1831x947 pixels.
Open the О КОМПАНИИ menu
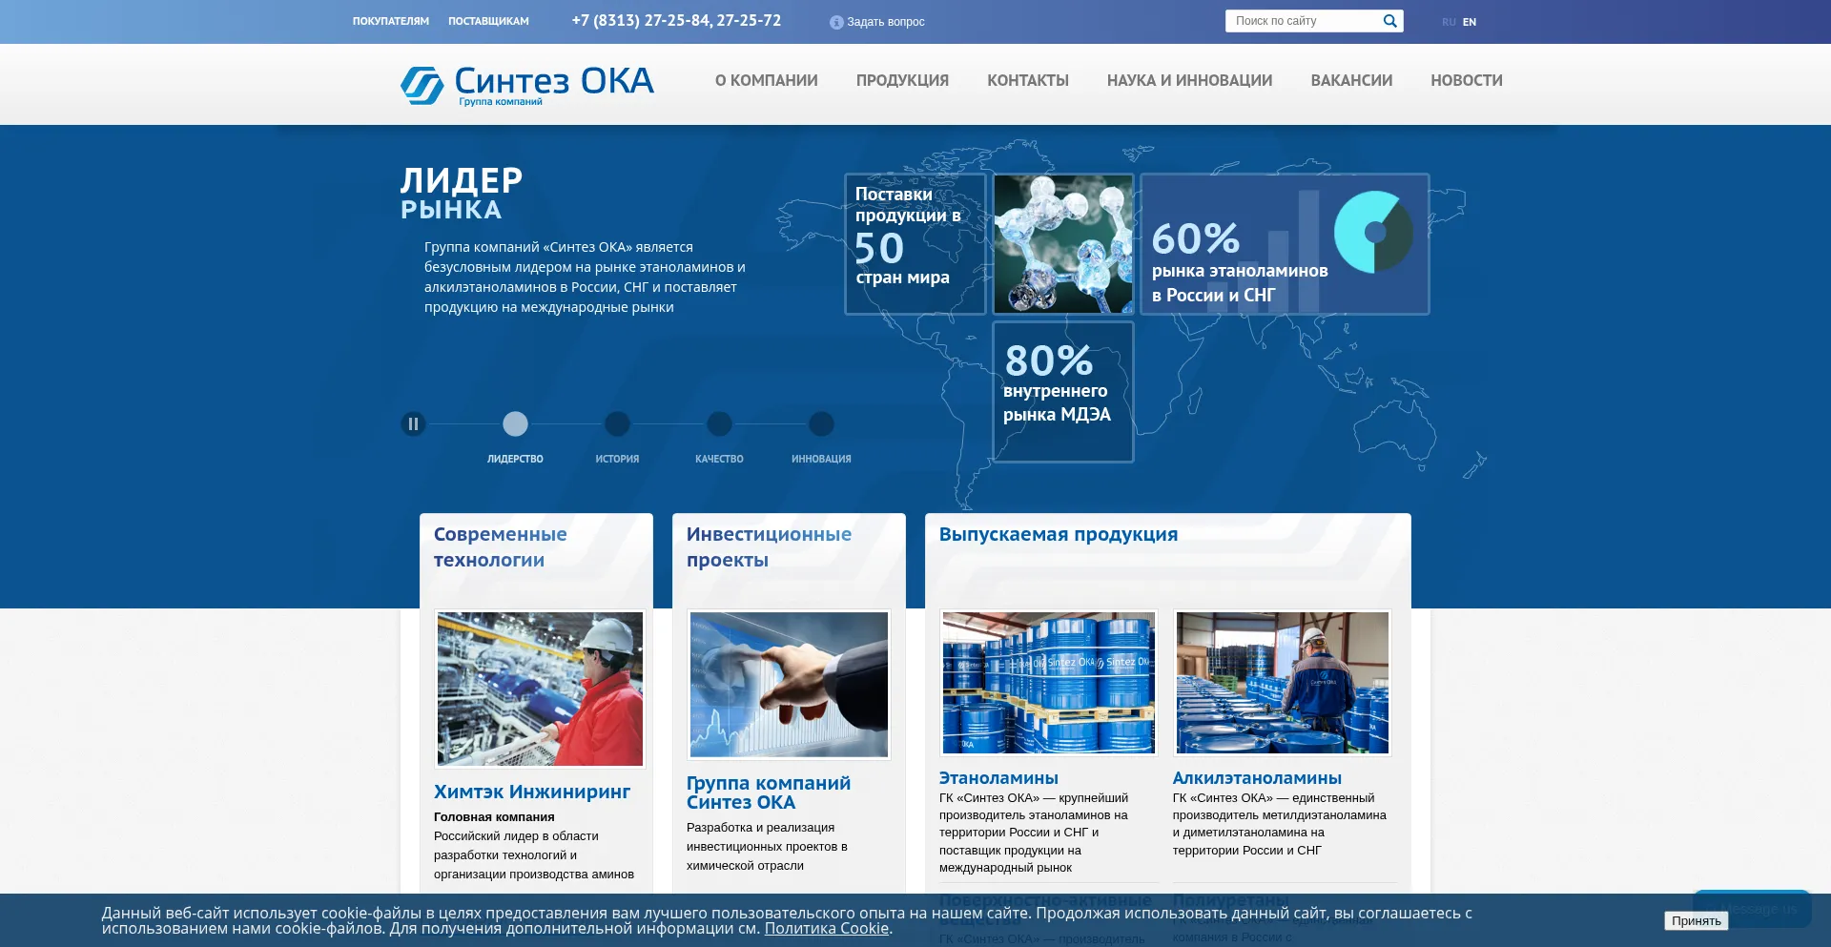[766, 81]
